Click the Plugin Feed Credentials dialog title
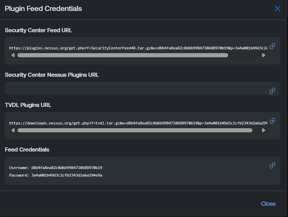Viewport: 288px width, 217px height. click(x=43, y=9)
